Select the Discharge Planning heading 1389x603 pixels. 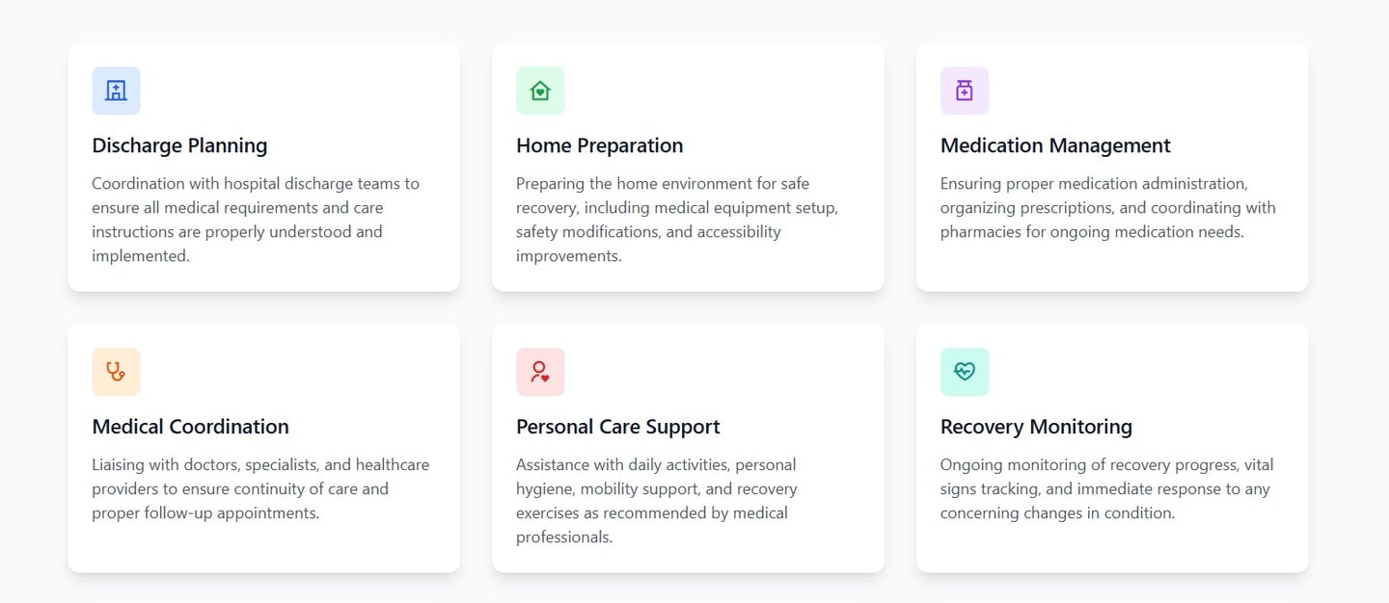tap(179, 145)
